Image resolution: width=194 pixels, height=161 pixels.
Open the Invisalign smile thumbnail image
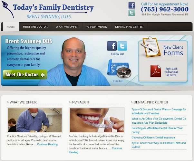(x=96, y=120)
